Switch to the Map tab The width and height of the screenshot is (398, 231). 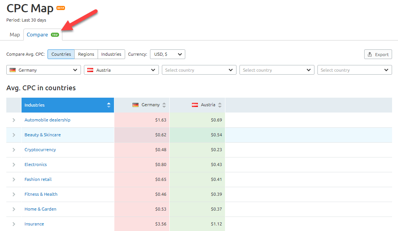point(15,35)
